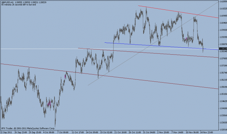Viewport: 227px width, 134px height.
Task: Click the 7 Nov 14:00 time label
Action: click(x=177, y=132)
